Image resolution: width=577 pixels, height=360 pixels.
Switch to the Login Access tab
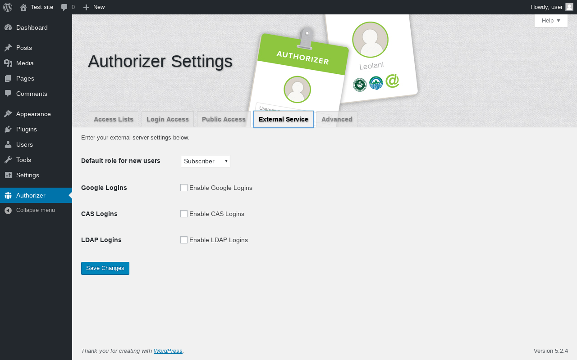point(168,119)
